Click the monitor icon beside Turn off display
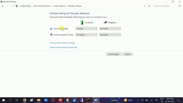 (51, 29)
